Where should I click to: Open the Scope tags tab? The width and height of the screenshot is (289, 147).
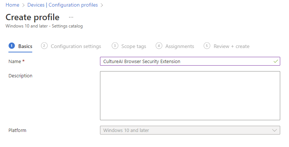(x=134, y=46)
